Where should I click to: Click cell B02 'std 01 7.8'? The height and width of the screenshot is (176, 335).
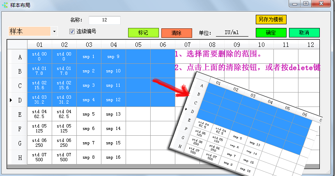click(x=64, y=71)
